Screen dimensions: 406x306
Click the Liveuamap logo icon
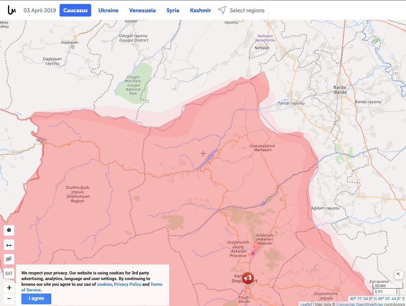pyautogui.click(x=12, y=10)
